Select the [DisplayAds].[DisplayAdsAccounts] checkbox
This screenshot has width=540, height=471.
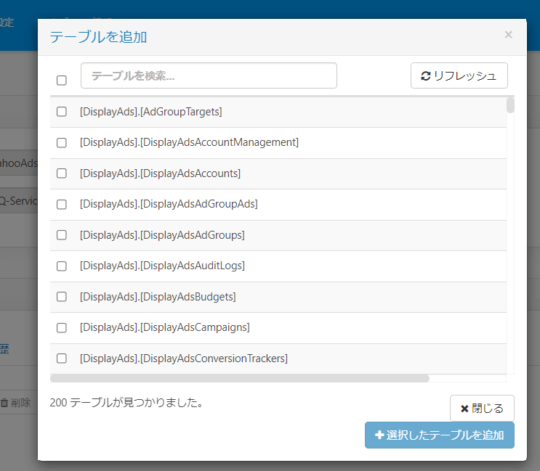tap(62, 173)
